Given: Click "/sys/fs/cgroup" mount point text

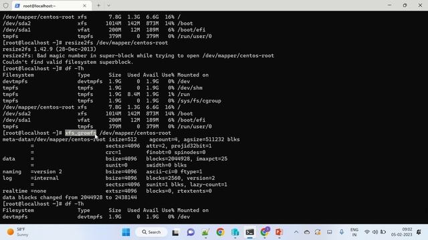Looking at the screenshot, I should tap(199, 101).
